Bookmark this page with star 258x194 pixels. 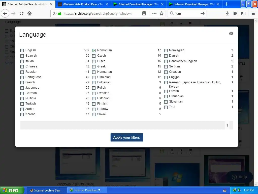click(162, 13)
